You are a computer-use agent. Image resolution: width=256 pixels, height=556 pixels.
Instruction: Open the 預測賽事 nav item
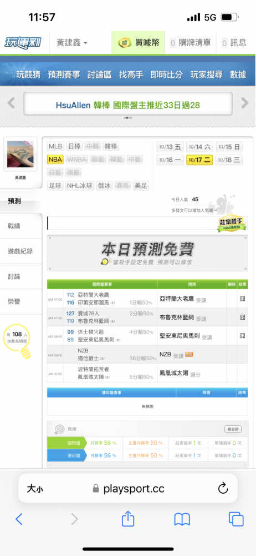(64, 75)
